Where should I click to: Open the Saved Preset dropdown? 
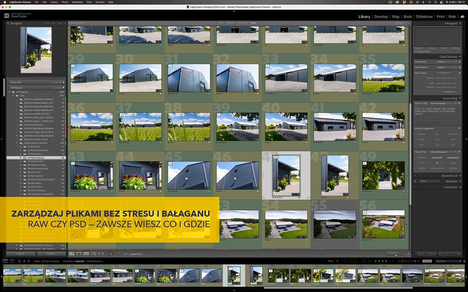[x=446, y=62]
